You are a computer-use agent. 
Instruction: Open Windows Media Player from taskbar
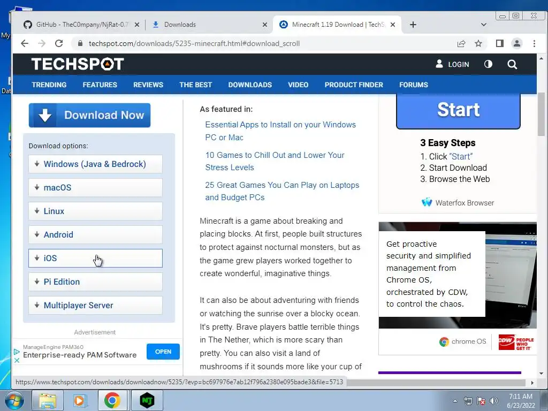click(x=80, y=400)
